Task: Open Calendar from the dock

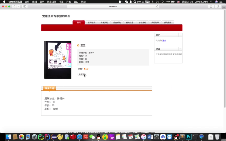Action: coord(131,137)
